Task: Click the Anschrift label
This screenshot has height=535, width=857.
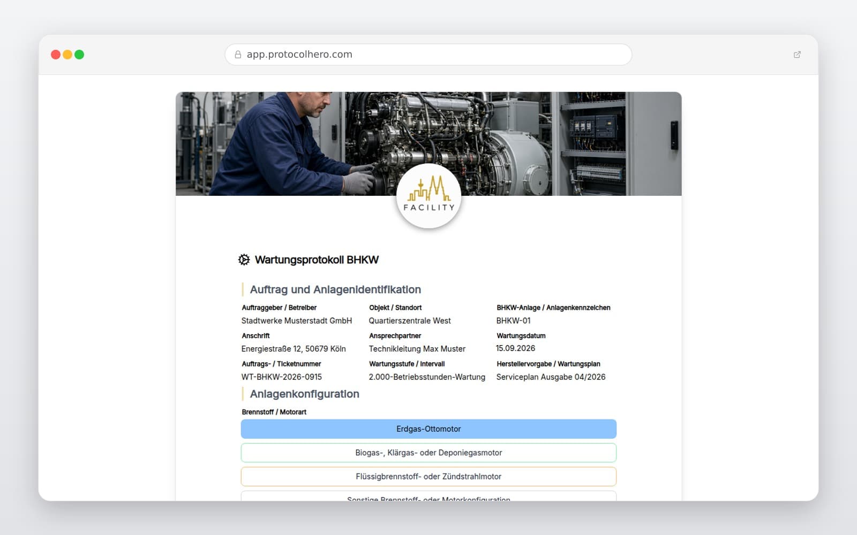Action: [255, 336]
